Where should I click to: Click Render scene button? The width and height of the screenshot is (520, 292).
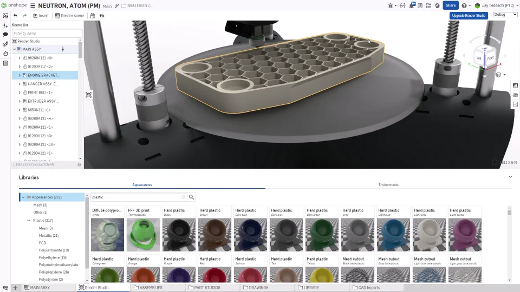click(x=69, y=16)
